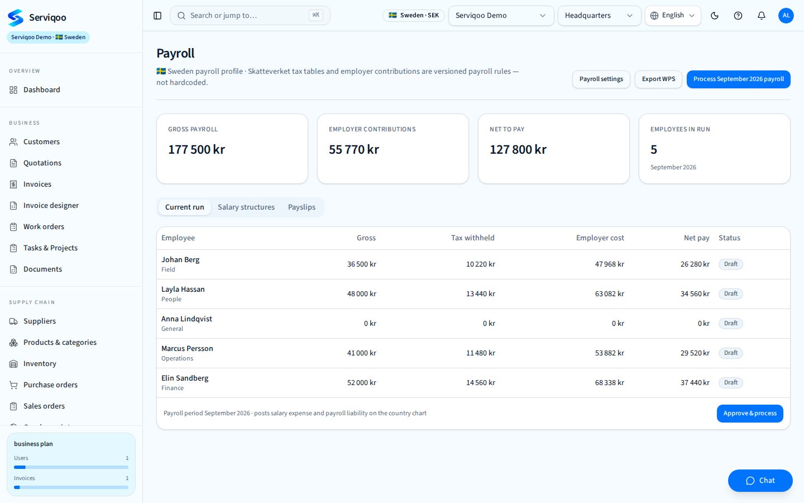Open Invoice designer
This screenshot has width=804, height=503.
click(71, 206)
